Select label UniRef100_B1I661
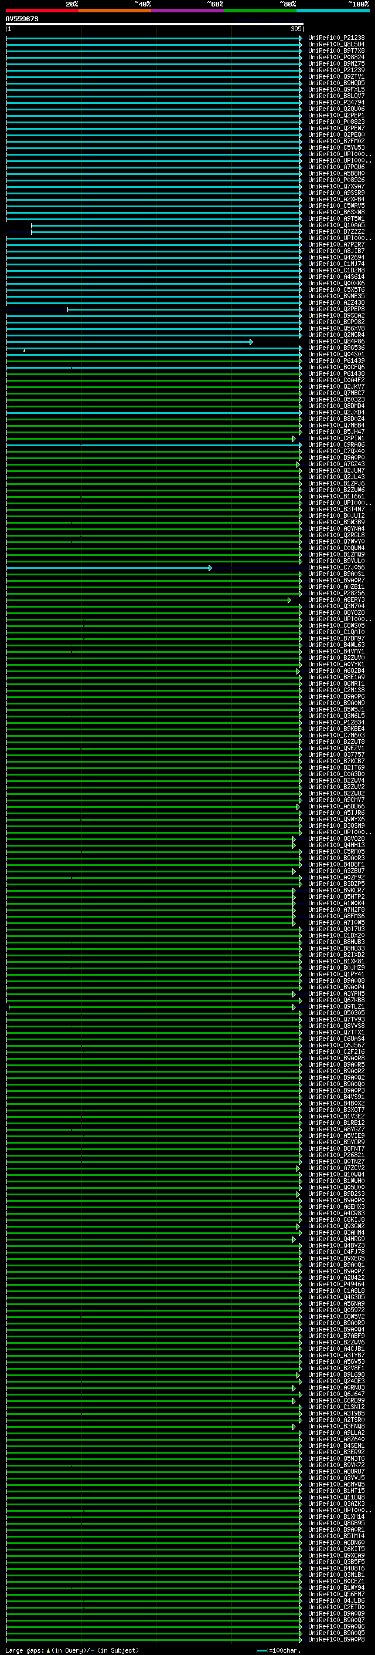 click(x=336, y=497)
